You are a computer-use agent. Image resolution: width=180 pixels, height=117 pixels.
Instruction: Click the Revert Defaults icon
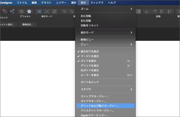point(22,11)
